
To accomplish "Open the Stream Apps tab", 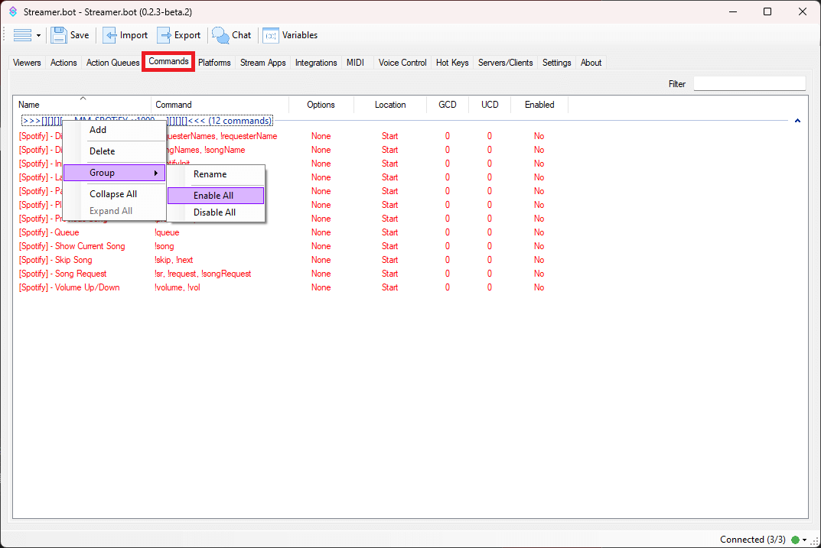I will [x=263, y=62].
